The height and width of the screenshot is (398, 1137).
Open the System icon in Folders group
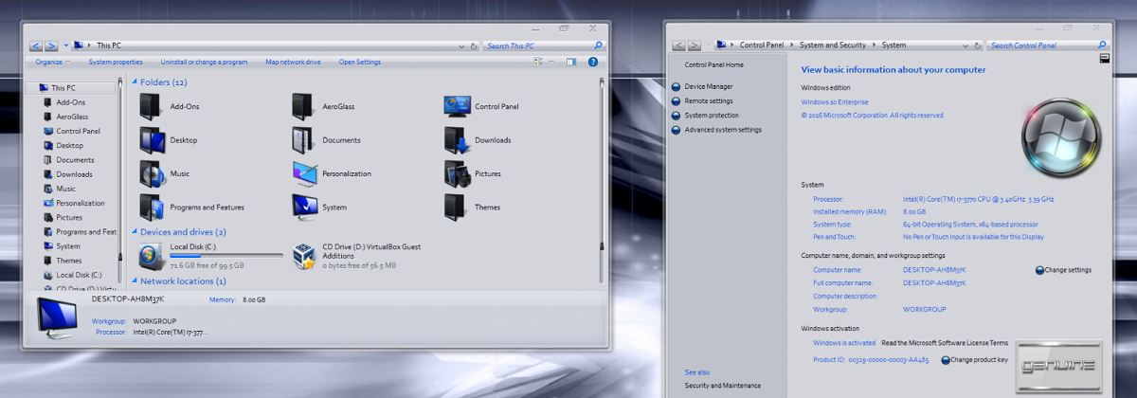tap(305, 207)
